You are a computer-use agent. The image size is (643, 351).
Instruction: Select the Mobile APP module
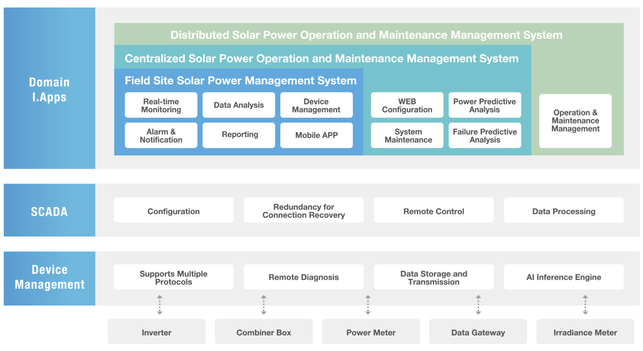316,135
